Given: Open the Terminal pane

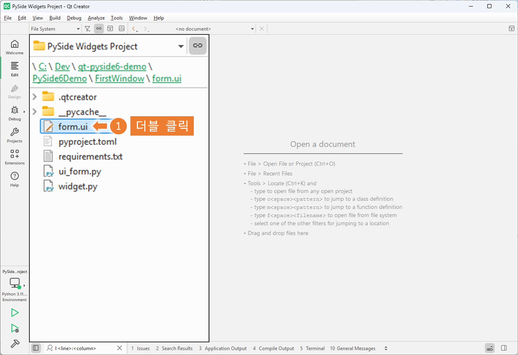Looking at the screenshot, I should pos(312,348).
